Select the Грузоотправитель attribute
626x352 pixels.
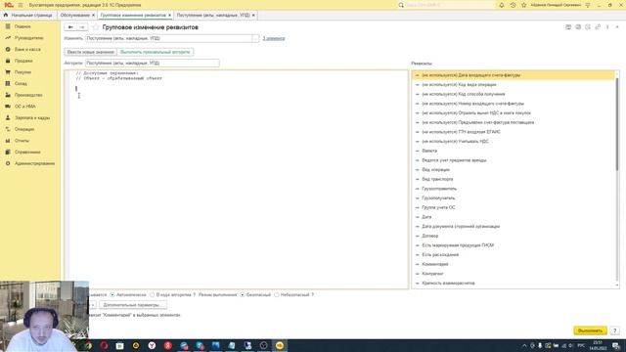click(x=514, y=189)
